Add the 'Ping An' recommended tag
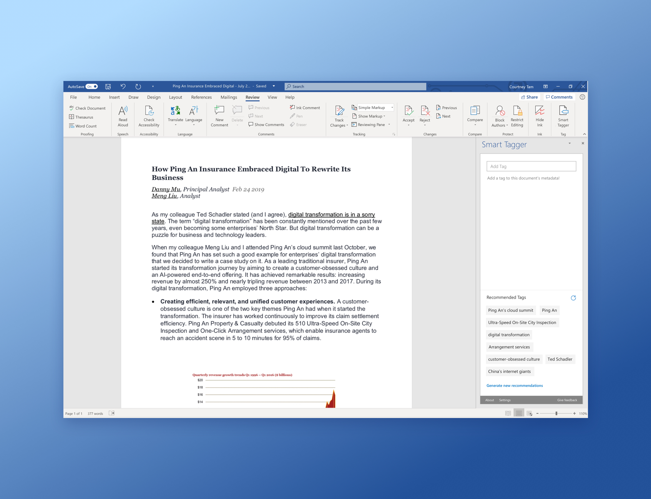Screen dimensions: 651x499 pos(549,310)
